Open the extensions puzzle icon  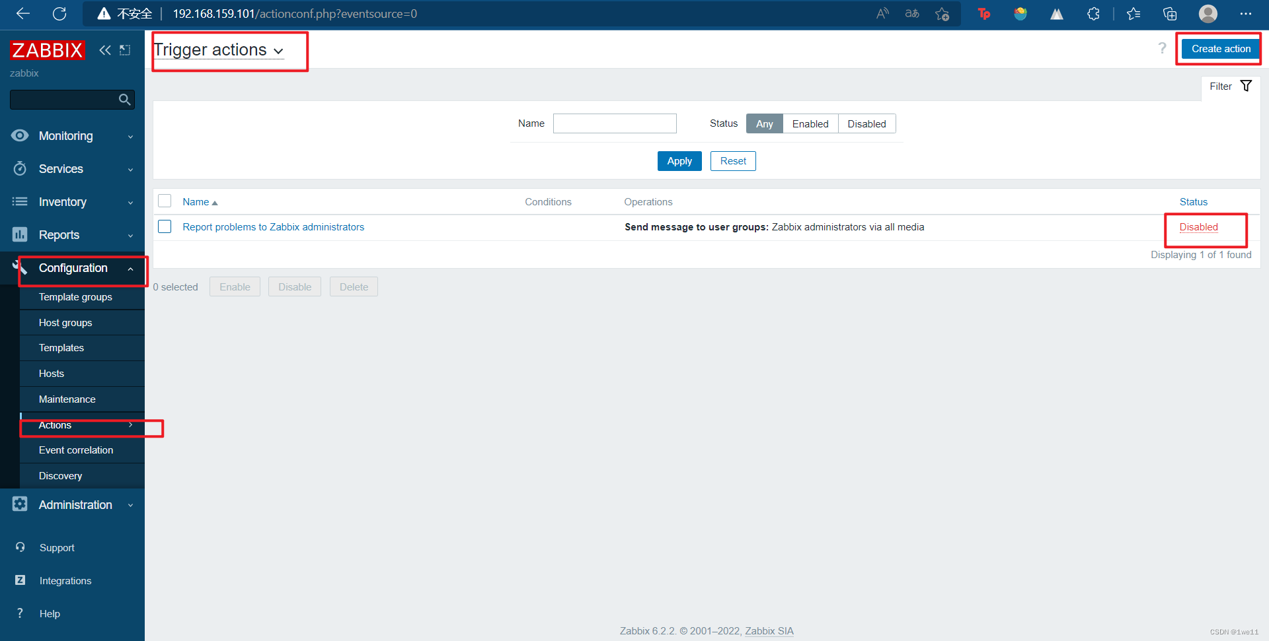coord(1093,13)
